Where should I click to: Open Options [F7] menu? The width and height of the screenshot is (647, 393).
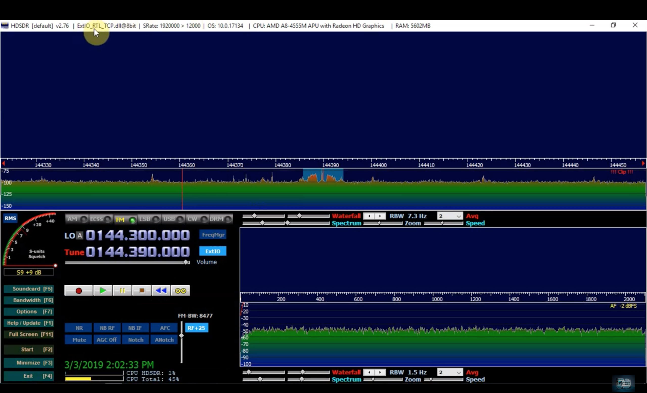[29, 312]
